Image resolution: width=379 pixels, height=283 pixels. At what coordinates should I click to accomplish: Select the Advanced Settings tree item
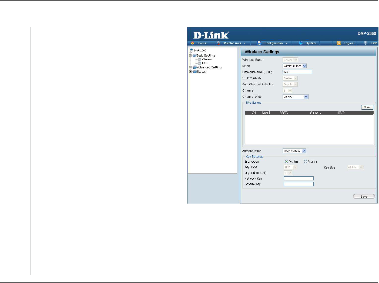(x=210, y=67)
